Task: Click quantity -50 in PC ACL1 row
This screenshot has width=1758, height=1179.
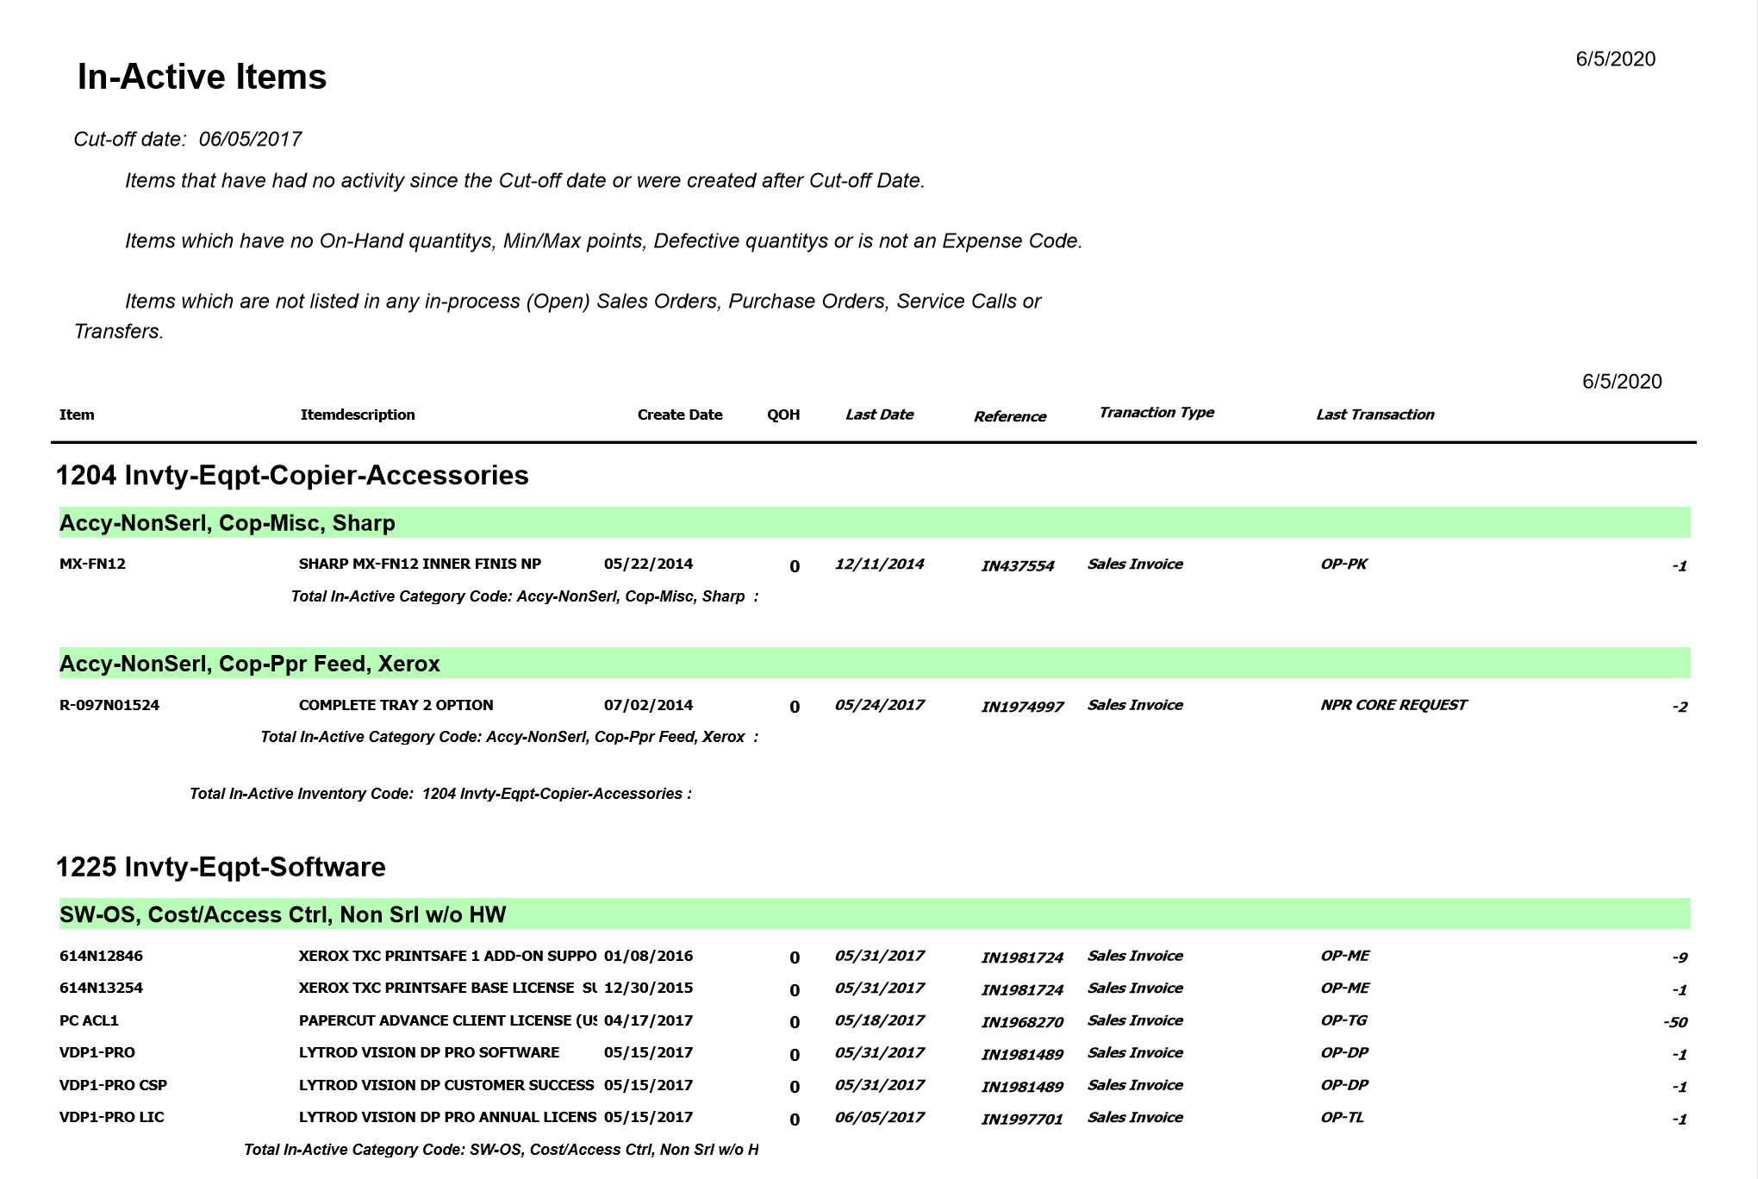Action: tap(1674, 1023)
